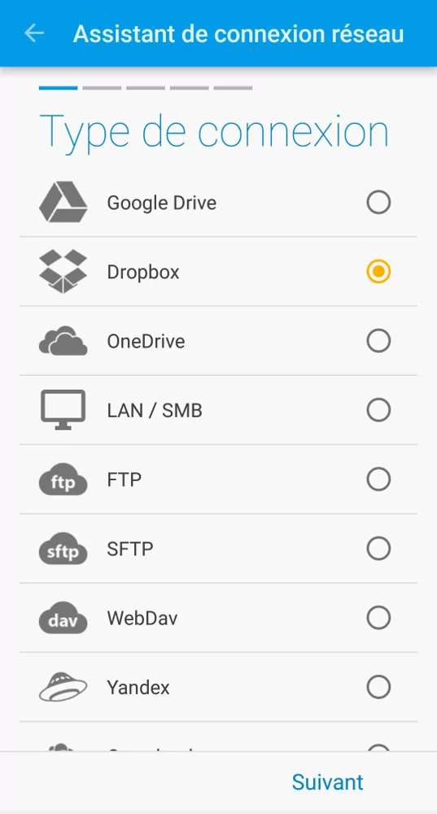Click the ftp cloud icon
Screen dimensions: 437x814
click(63, 479)
